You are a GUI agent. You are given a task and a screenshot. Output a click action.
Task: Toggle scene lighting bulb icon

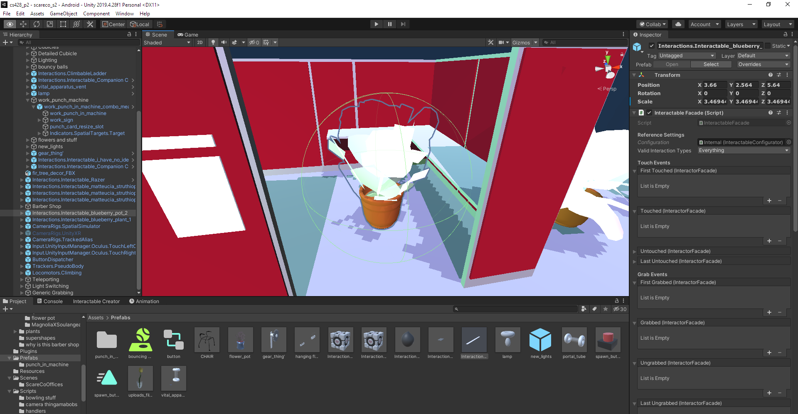(x=213, y=42)
